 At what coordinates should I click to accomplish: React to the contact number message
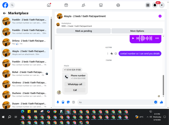pos(116,54)
